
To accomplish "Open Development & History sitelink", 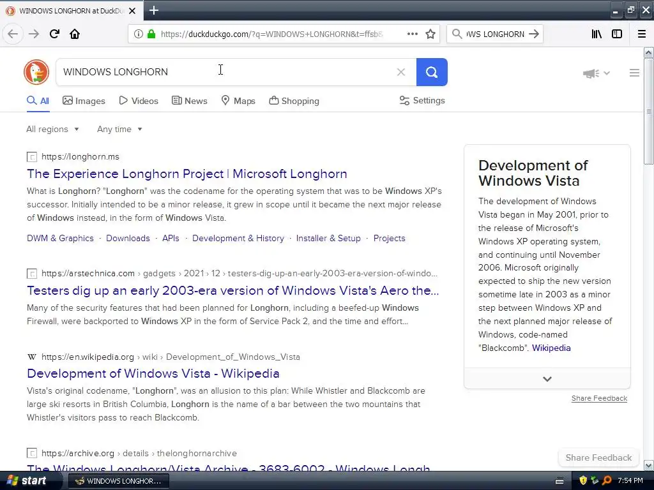I will 238,239.
